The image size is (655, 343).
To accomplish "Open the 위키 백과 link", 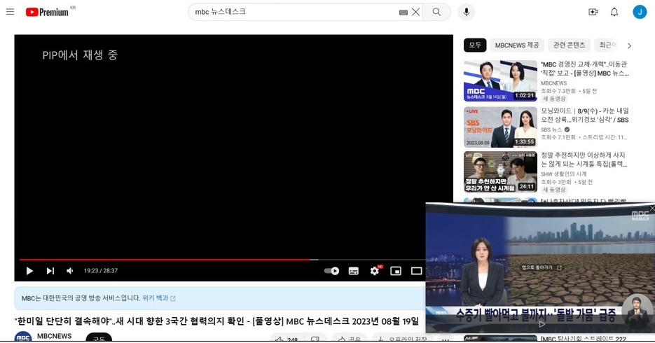I will click(x=159, y=298).
